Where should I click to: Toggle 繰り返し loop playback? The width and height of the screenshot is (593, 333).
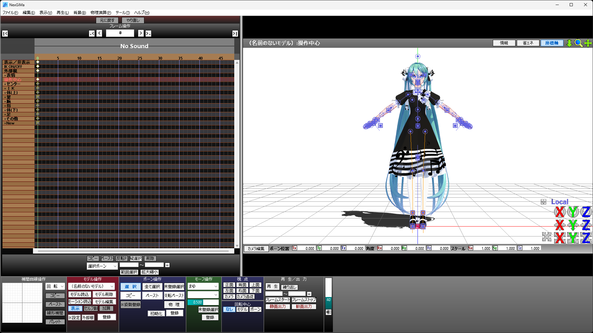289,287
